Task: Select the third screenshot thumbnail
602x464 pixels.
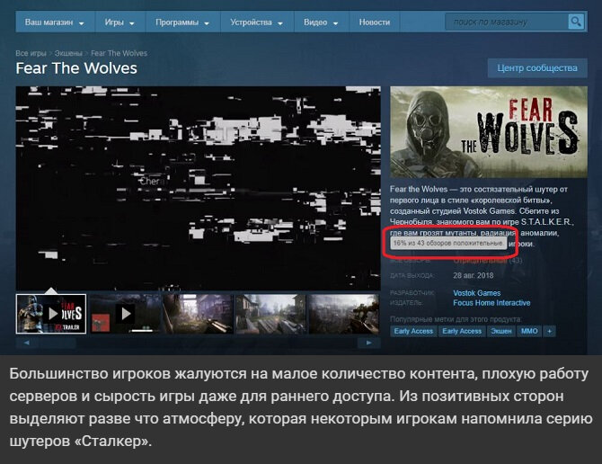Action: (198, 314)
